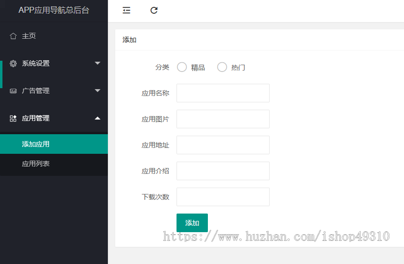This screenshot has height=264, width=404.
Task: Click the 添加 card header title
Action: [129, 40]
